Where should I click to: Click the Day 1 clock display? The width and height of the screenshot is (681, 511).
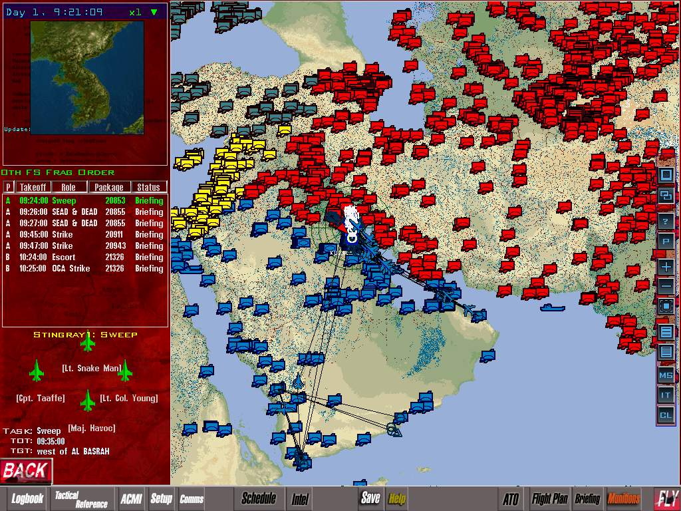(x=55, y=12)
